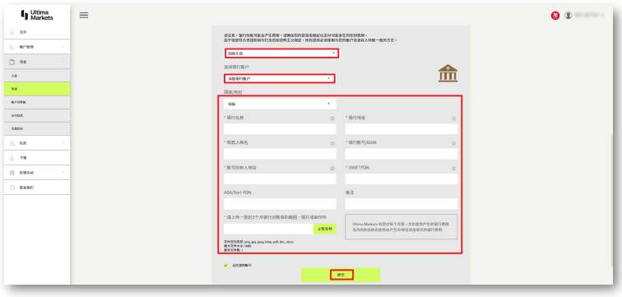
Task: Click info icon beside bank address field
Action: [454, 118]
